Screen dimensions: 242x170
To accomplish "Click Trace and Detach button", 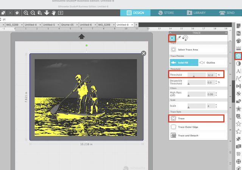I will [x=198, y=136].
